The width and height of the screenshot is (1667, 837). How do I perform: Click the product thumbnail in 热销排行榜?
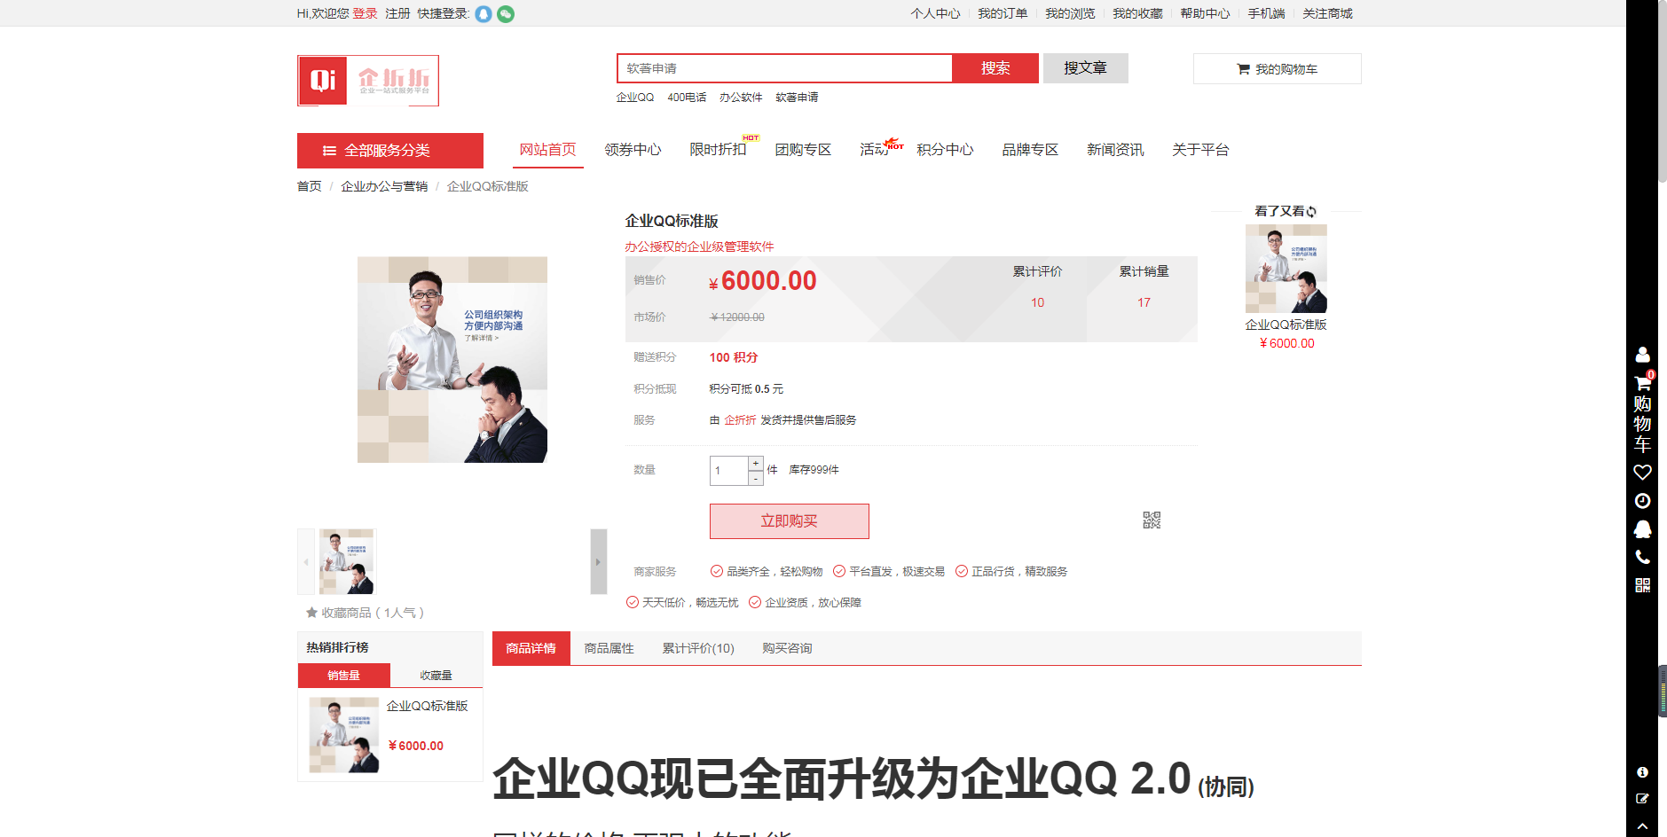point(344,735)
